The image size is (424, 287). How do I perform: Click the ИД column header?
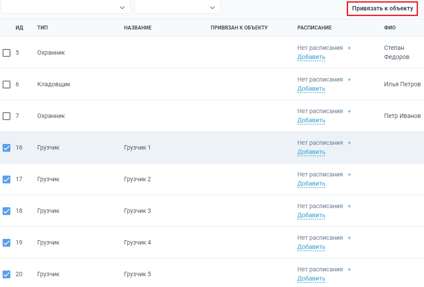[x=19, y=28]
